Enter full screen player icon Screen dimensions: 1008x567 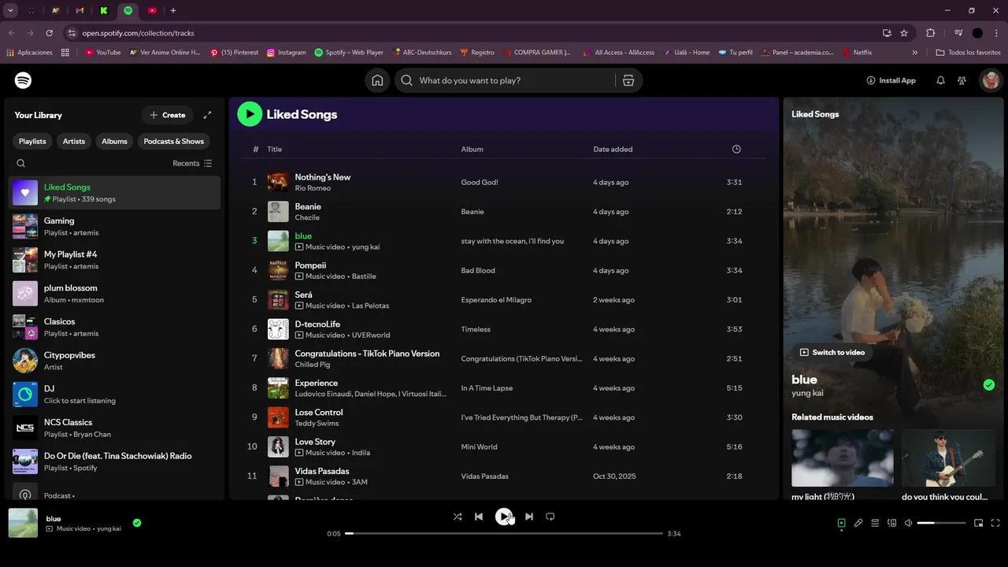(x=995, y=523)
